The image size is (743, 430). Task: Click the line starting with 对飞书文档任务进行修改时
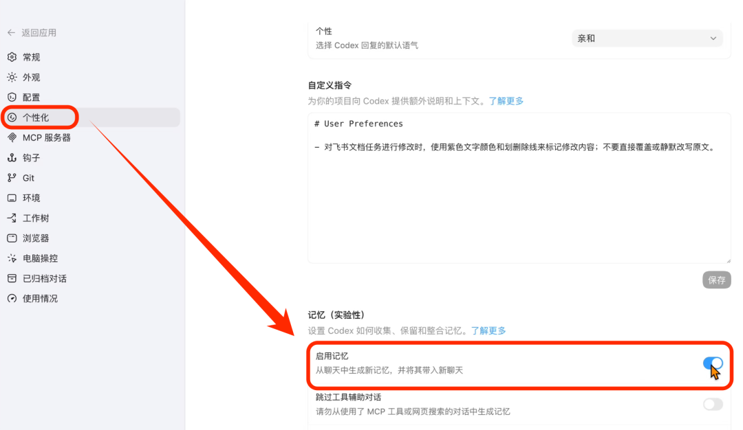tap(515, 147)
